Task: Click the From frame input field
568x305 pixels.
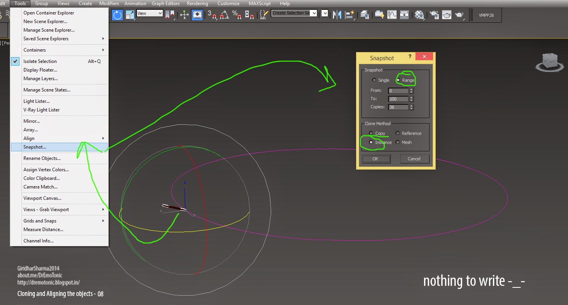Action: [x=398, y=91]
